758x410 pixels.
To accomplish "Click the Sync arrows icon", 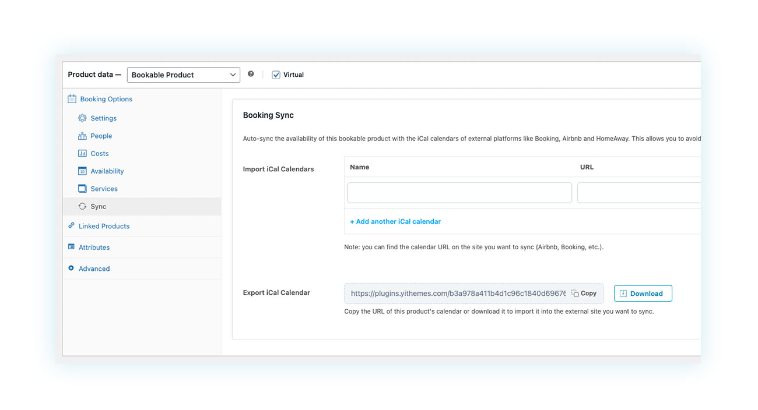I will tap(82, 207).
